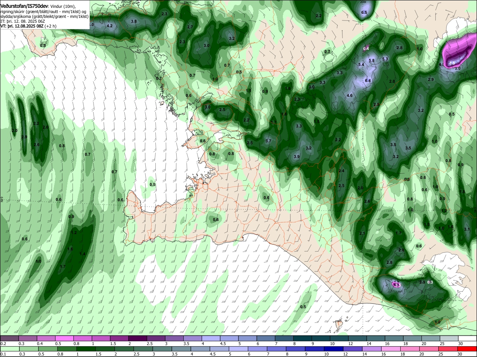Click the 0.1 label in bottom legend row

pos(3,354)
